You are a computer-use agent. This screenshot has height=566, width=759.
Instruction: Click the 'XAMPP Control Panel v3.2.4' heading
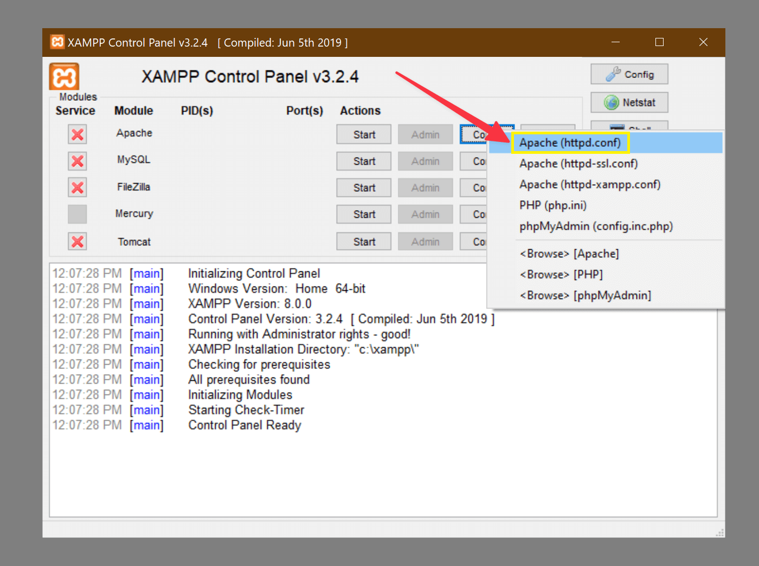point(250,76)
